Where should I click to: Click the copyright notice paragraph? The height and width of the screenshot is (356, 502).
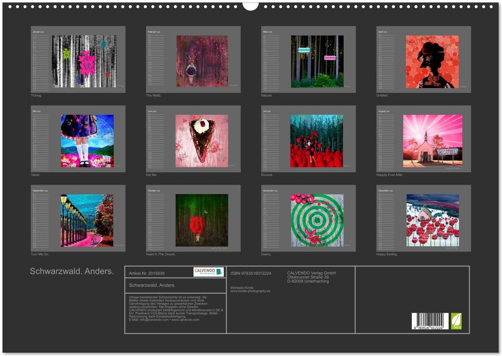tap(176, 308)
